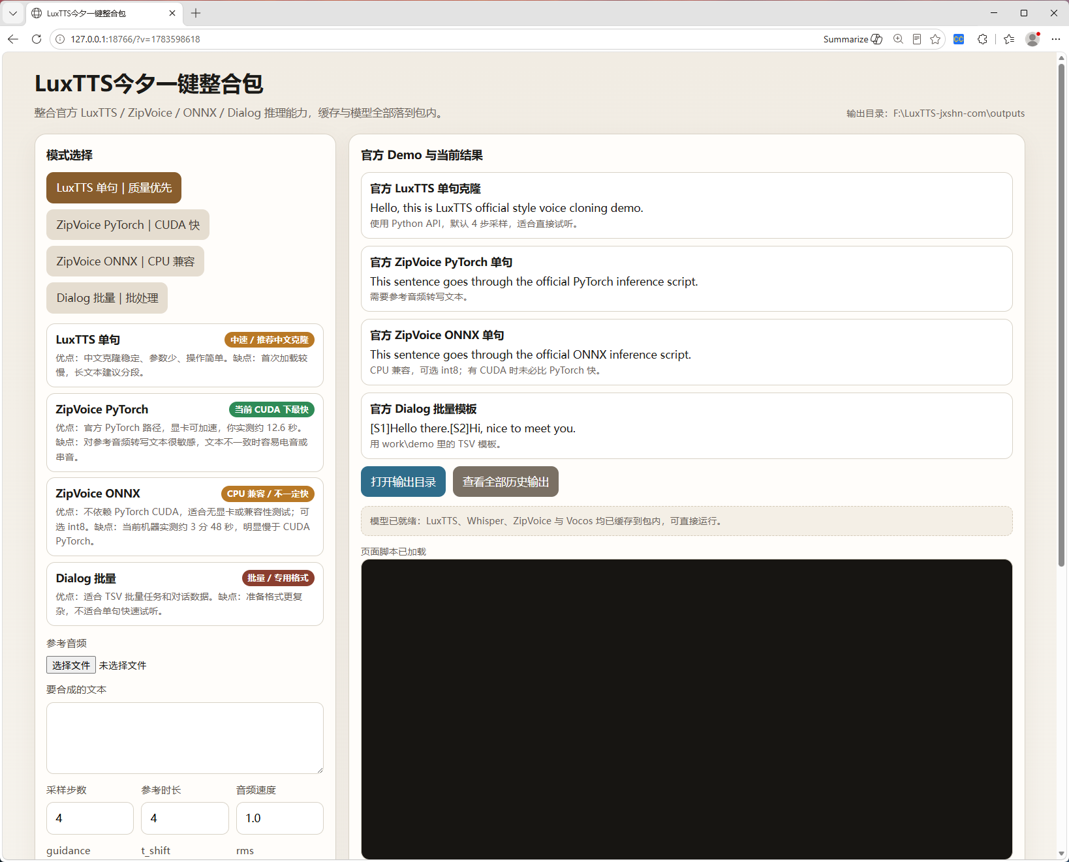Viewport: 1069px width, 862px height.
Task: Click the ZipVoice PyTorch description card
Action: 185,432
